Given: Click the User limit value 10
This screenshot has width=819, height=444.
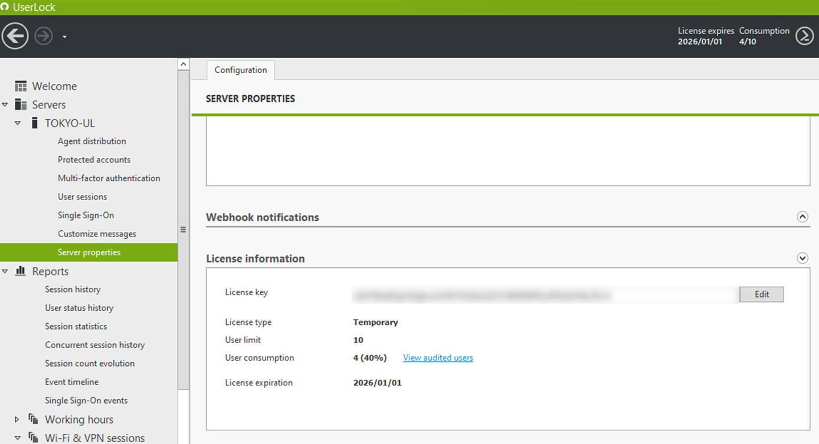Looking at the screenshot, I should click(358, 340).
